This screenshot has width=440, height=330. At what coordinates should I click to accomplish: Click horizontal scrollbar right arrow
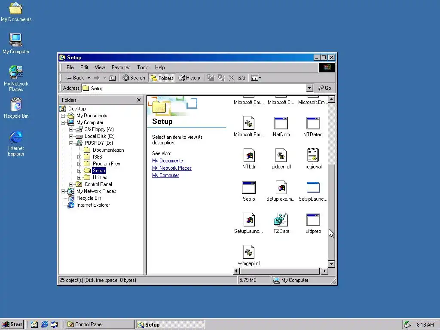[325, 271]
